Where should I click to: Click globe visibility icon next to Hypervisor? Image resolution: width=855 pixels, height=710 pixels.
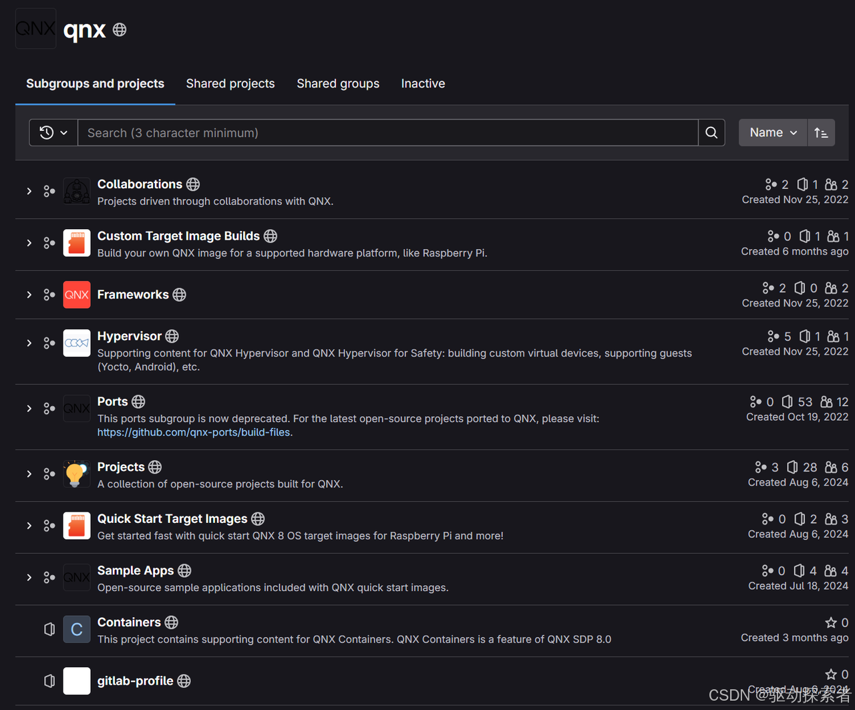point(172,336)
